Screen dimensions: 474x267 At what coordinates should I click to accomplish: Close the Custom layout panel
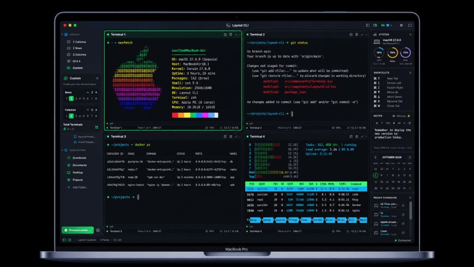click(x=97, y=78)
